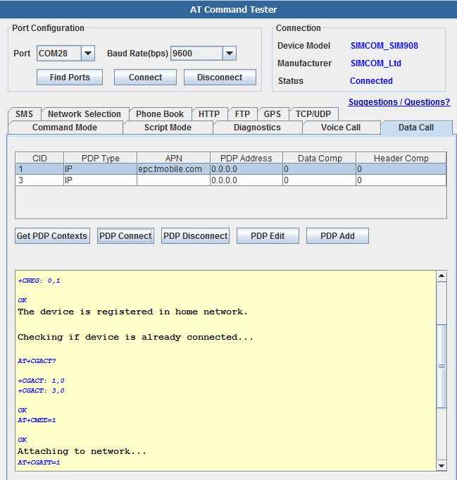Switch to the SMS tab

24,114
